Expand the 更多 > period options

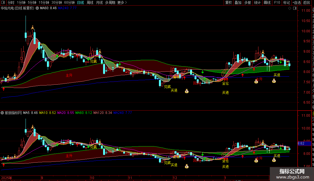(x=122, y=3)
